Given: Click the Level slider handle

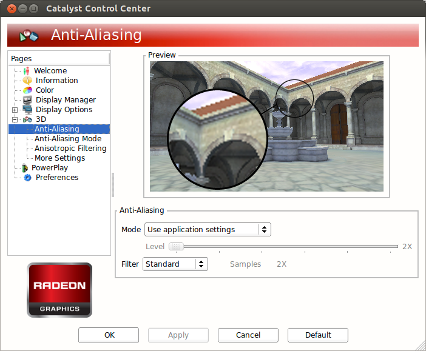Looking at the screenshot, I should 177,247.
